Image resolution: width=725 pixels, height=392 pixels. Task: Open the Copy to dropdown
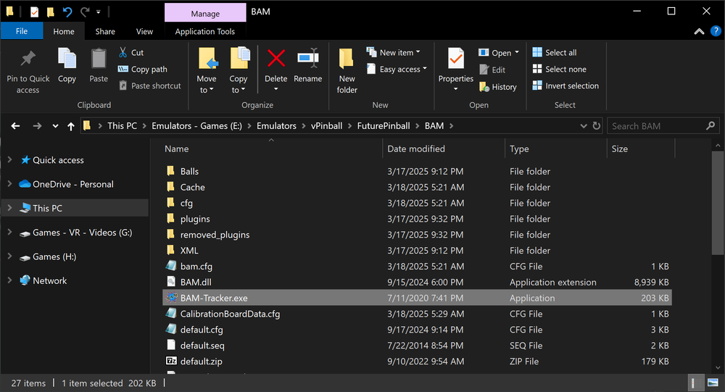point(238,84)
